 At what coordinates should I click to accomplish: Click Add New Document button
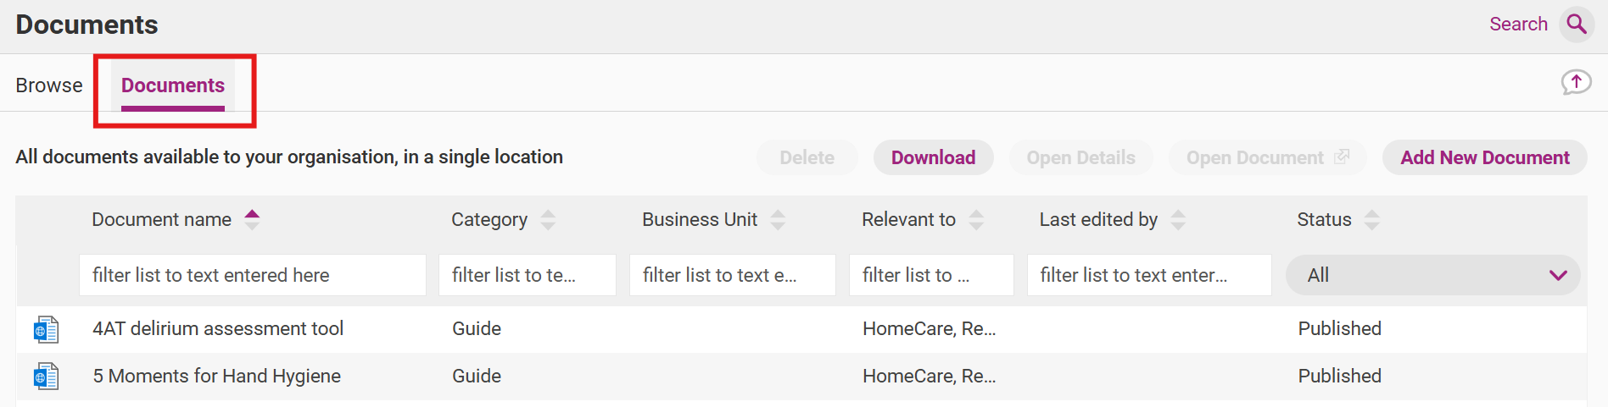(x=1484, y=157)
